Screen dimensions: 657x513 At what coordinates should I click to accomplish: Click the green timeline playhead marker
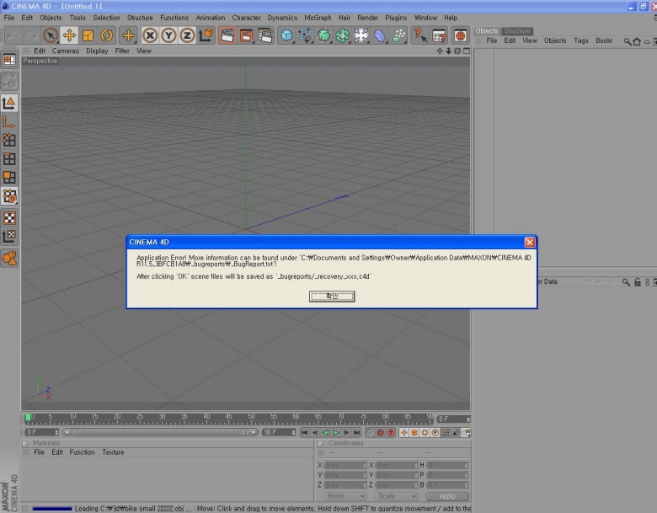[x=28, y=417]
